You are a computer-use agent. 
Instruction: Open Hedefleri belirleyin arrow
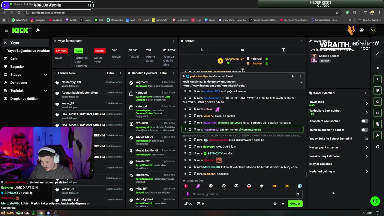click(367, 172)
